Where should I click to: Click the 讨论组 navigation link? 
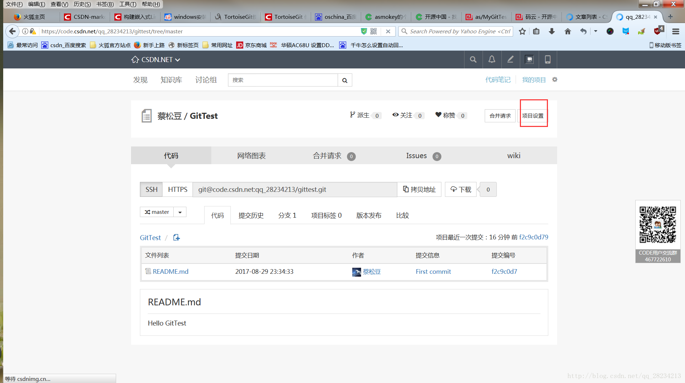[206, 80]
